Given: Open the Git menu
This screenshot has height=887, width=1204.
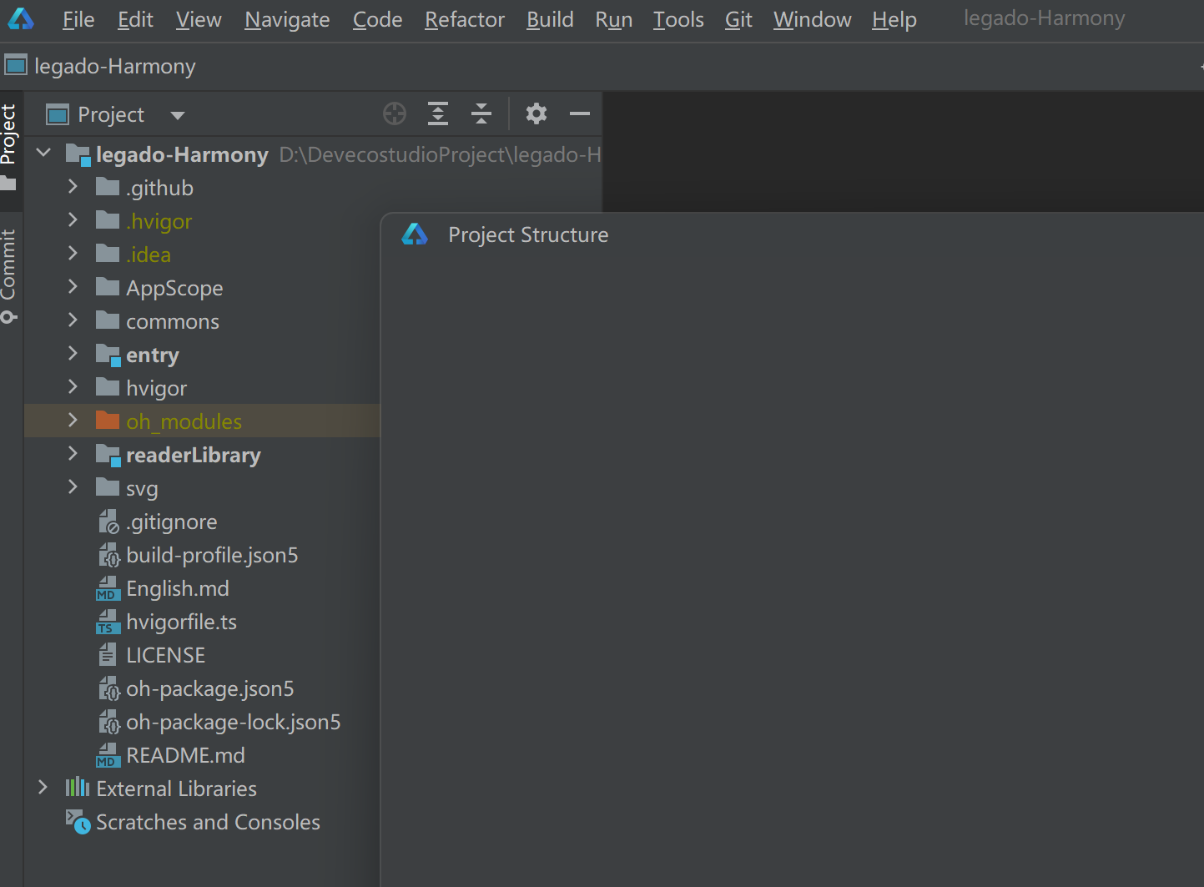Looking at the screenshot, I should pos(738,19).
